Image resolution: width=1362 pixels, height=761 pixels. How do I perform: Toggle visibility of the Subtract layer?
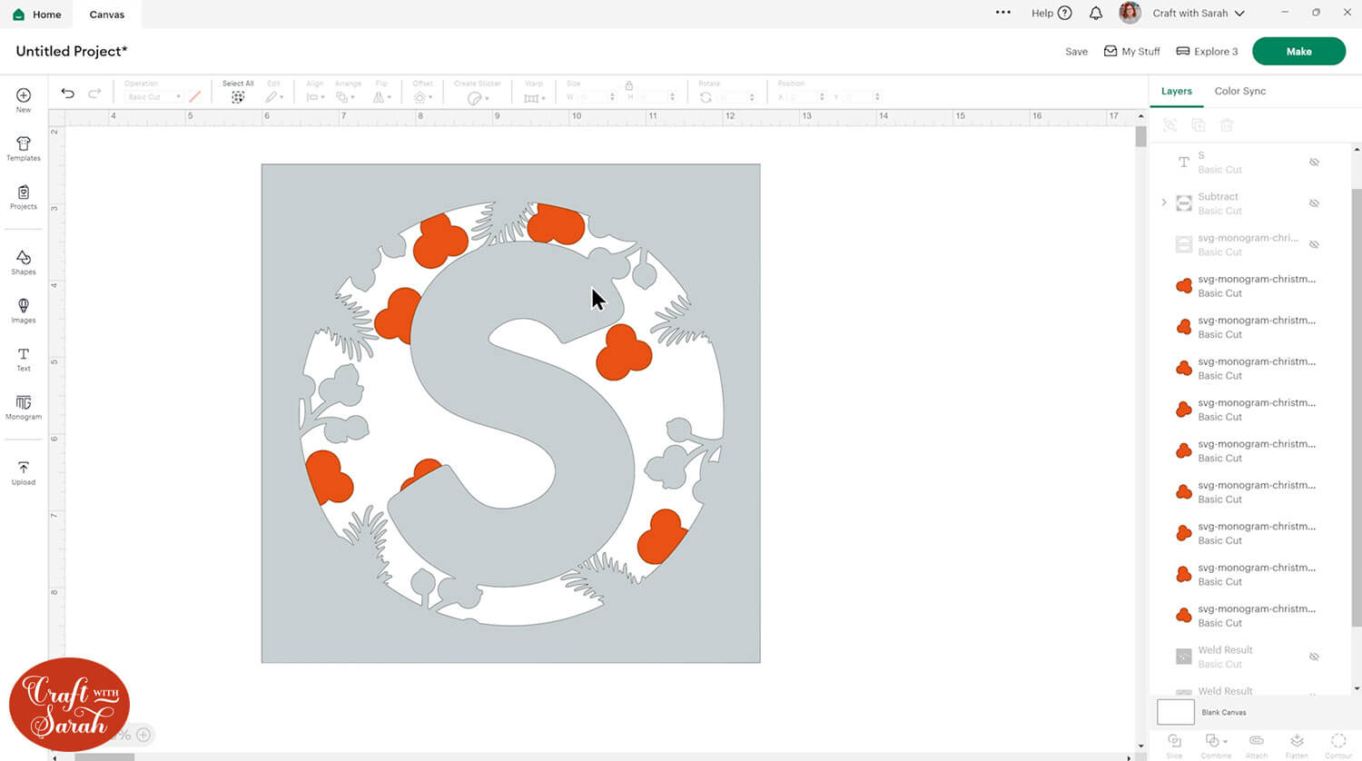click(x=1314, y=203)
